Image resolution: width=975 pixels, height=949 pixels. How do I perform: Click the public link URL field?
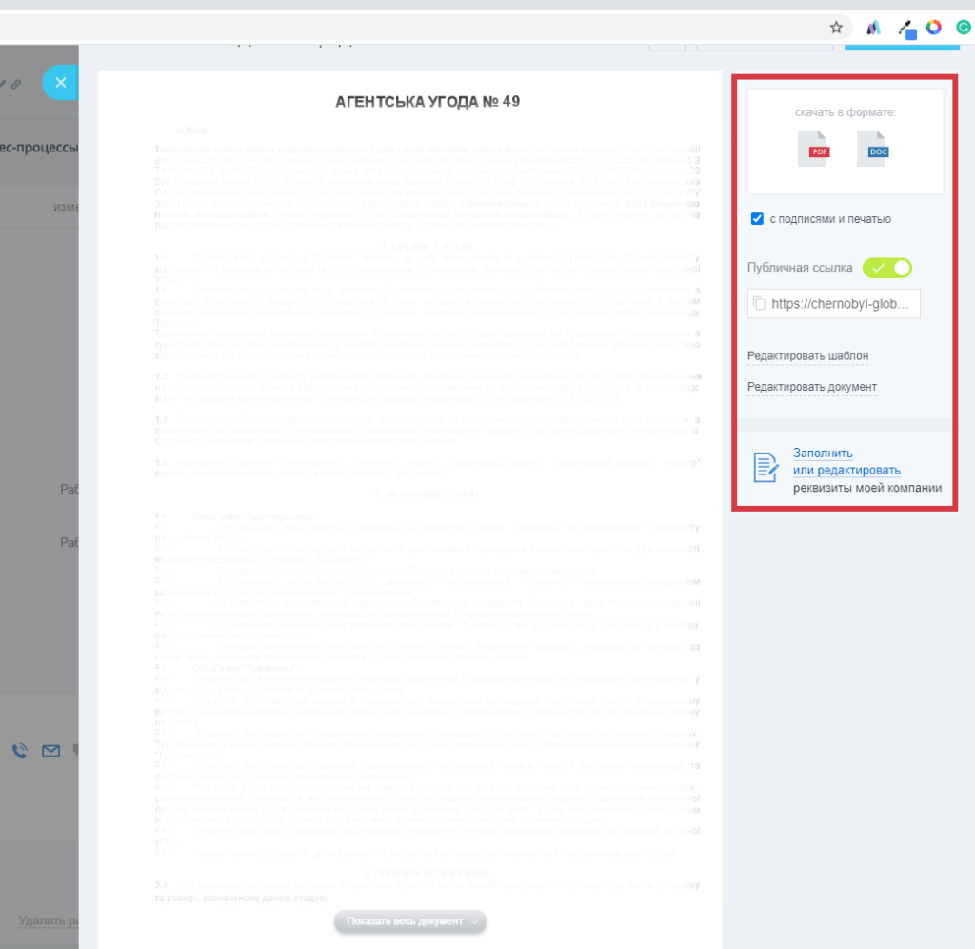pos(834,304)
